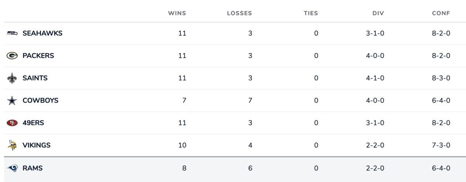Open the 49ERS team link
The width and height of the screenshot is (466, 182).
coord(33,123)
